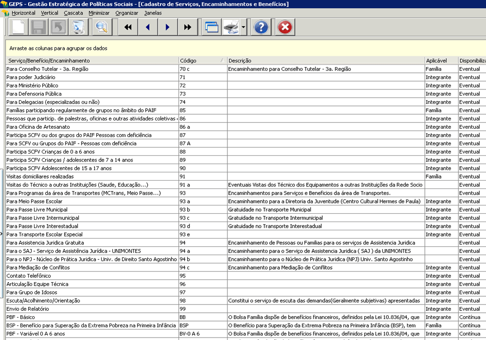The width and height of the screenshot is (486, 340).
Task: Select the 'Para Passe Livre Municipal' row
Action: point(246,210)
